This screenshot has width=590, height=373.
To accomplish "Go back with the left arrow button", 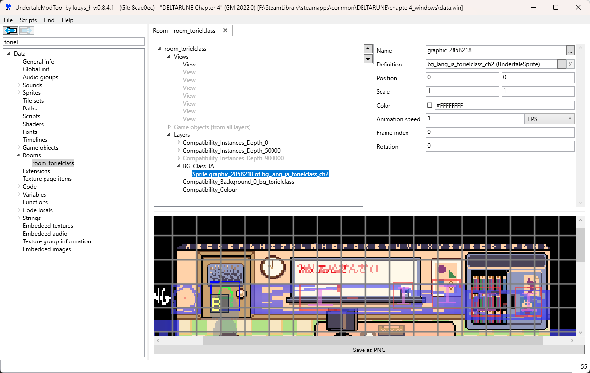I will (10, 31).
